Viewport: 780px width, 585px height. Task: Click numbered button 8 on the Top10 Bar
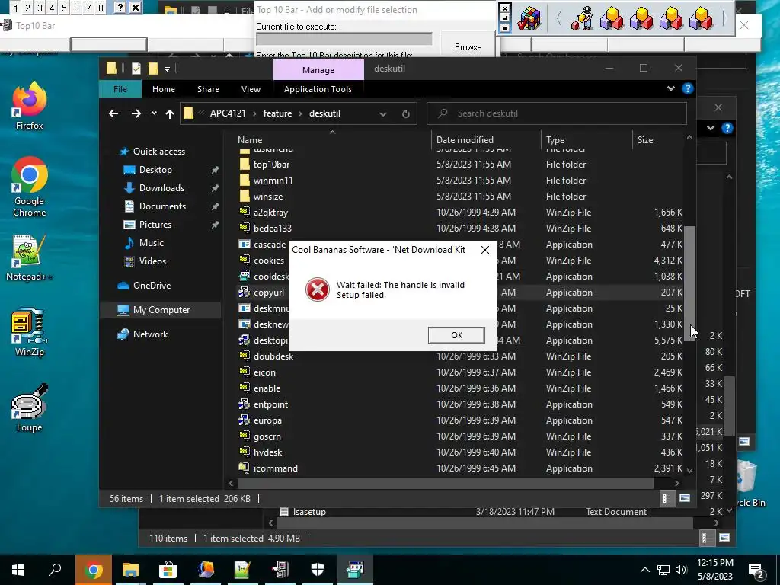tap(101, 8)
